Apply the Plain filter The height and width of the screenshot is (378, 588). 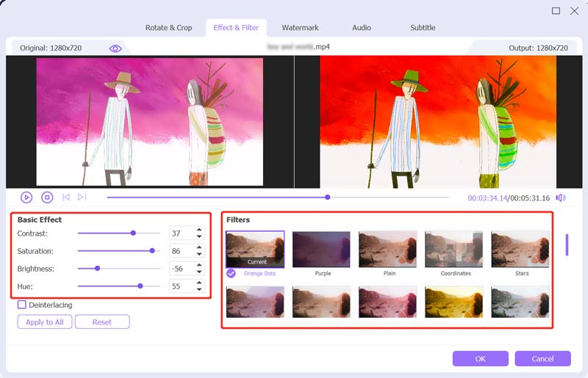coord(388,249)
